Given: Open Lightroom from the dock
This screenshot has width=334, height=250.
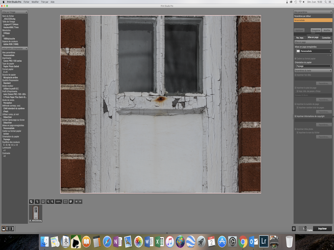Looking at the screenshot, I should click(264, 242).
